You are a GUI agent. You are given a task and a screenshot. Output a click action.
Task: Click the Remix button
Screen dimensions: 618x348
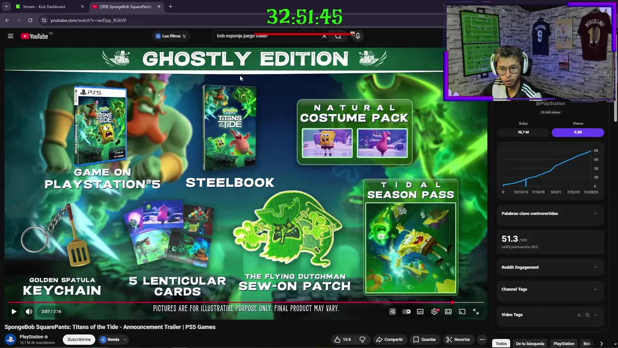[x=110, y=339]
